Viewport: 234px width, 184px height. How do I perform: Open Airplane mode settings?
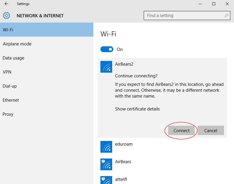tap(47, 44)
